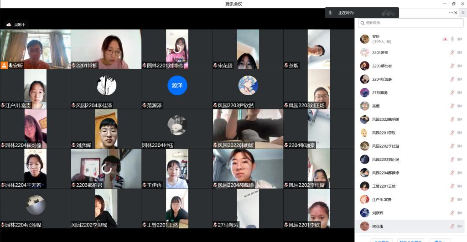Click the recording eye icon beside 安昕

coord(445,39)
